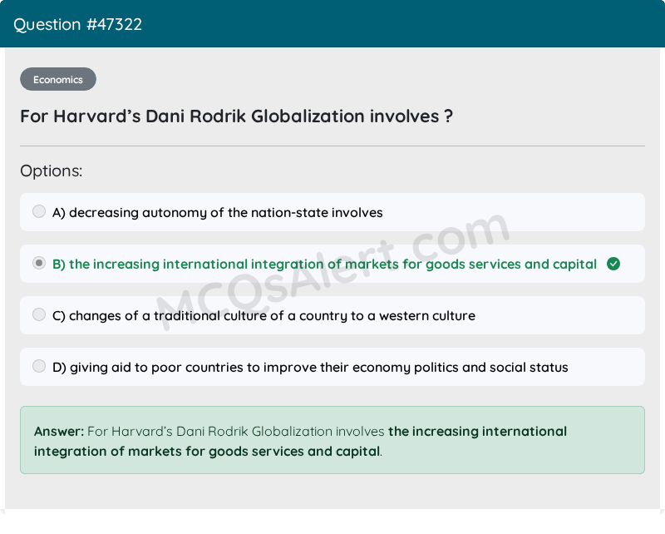665x534 pixels.
Task: Click the Question #47322 header title
Action: pyautogui.click(x=77, y=25)
